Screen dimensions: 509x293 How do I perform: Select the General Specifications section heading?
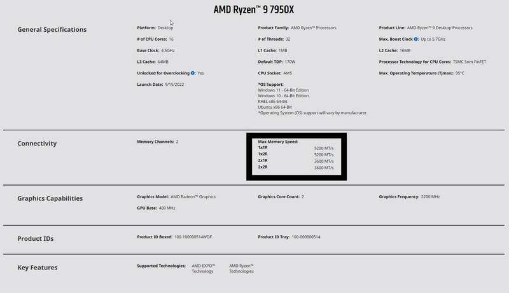[52, 29]
